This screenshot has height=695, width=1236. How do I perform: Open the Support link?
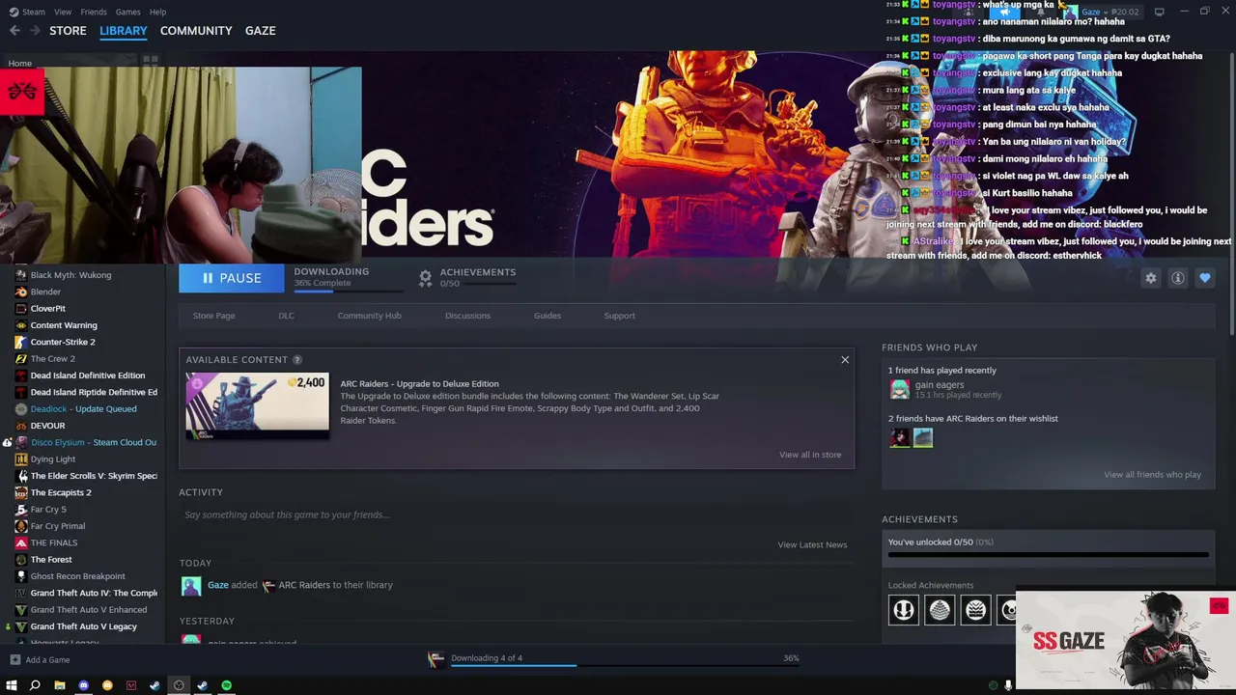click(x=619, y=316)
